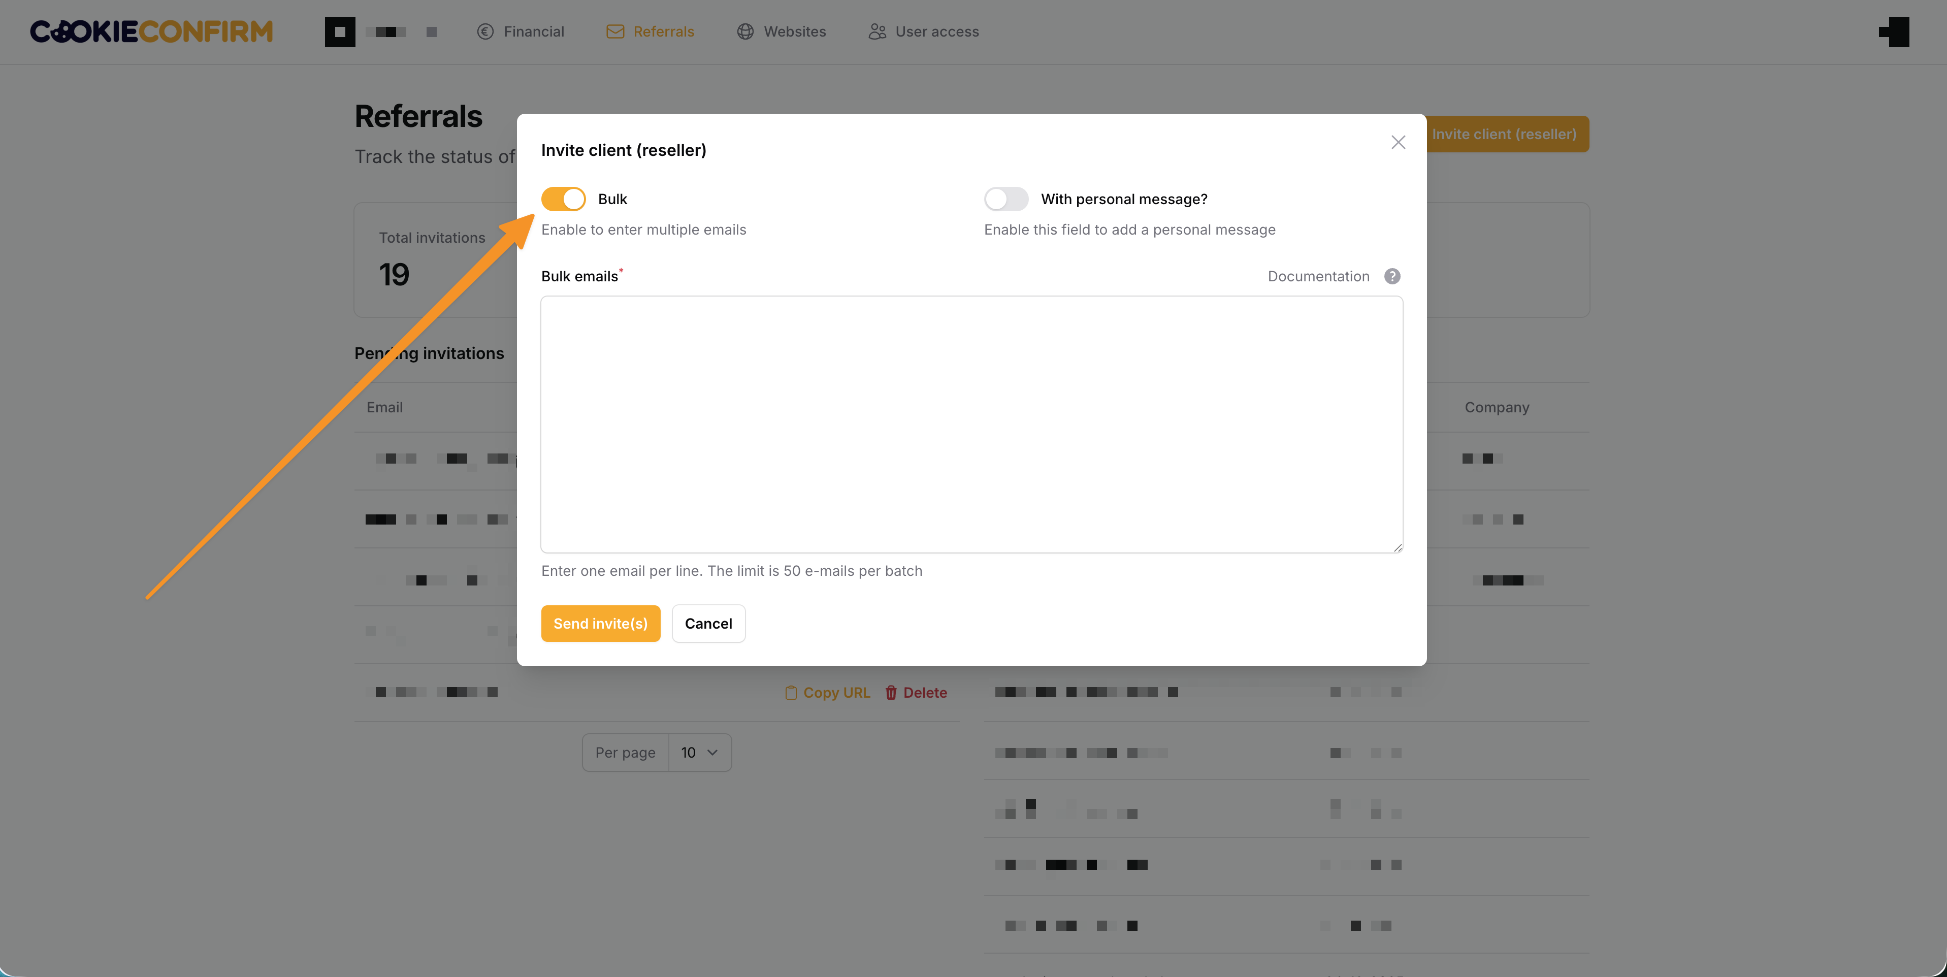
Task: Open the User access page
Action: click(x=936, y=31)
